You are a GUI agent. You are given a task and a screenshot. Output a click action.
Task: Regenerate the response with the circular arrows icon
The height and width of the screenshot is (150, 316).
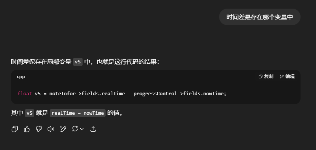(75, 129)
